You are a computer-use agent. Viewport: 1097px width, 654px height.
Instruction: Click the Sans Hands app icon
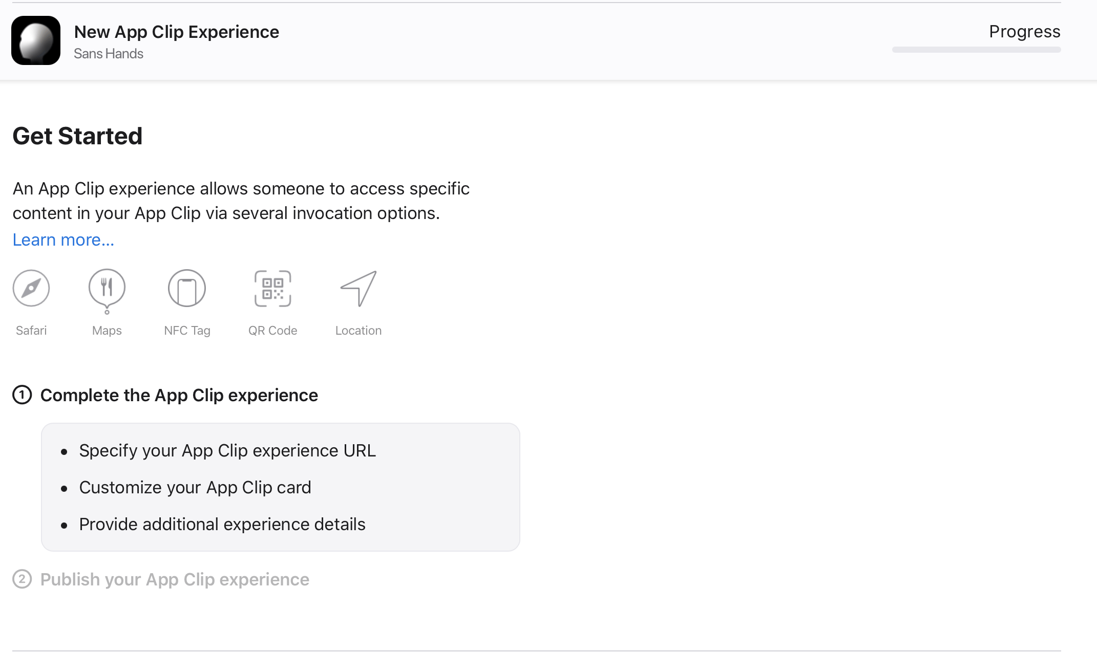point(35,40)
